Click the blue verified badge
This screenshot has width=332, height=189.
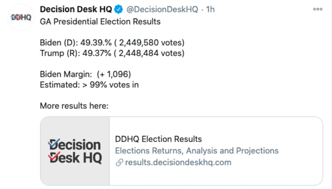[x=120, y=9]
